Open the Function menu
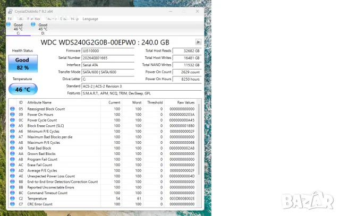The height and width of the screenshot is (216, 340). (x=34, y=19)
